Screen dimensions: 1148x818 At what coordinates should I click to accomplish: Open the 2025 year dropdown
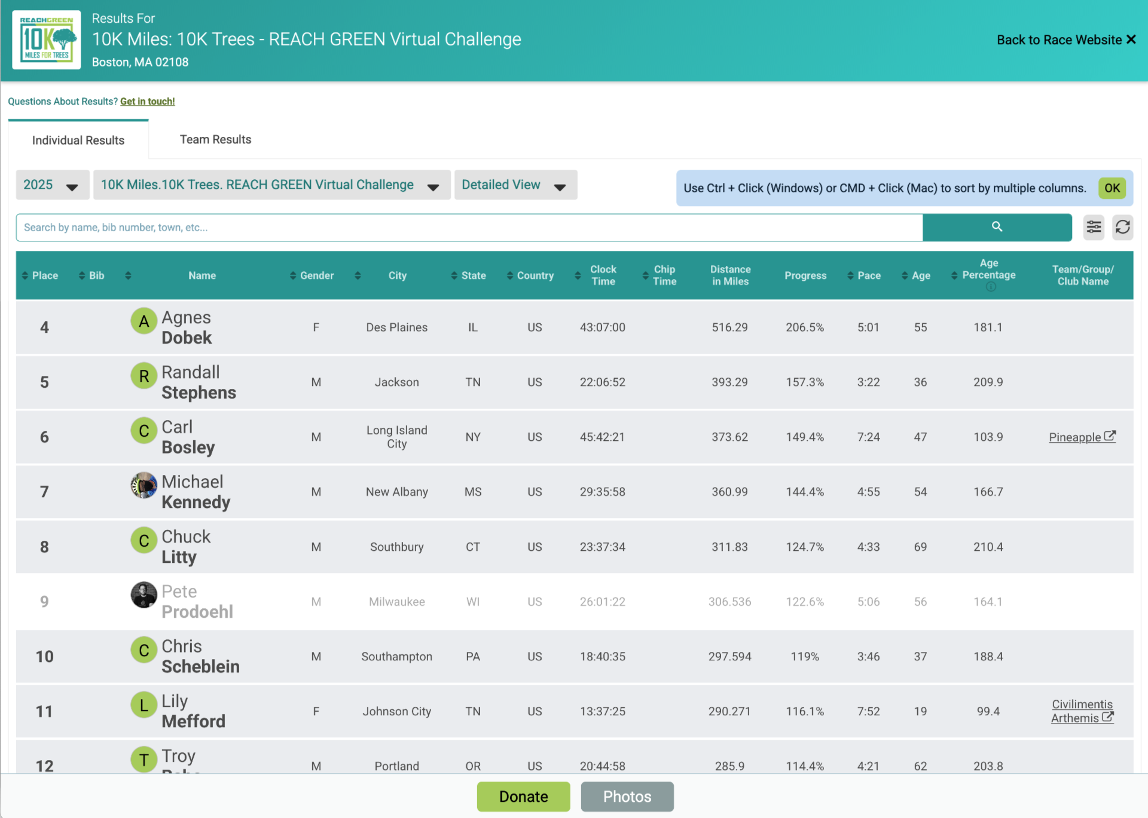click(x=52, y=185)
